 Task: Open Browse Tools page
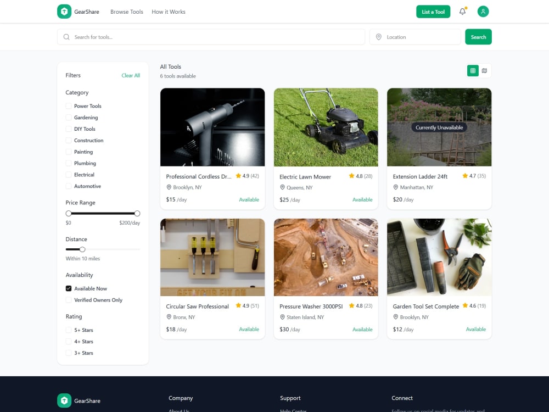127,12
